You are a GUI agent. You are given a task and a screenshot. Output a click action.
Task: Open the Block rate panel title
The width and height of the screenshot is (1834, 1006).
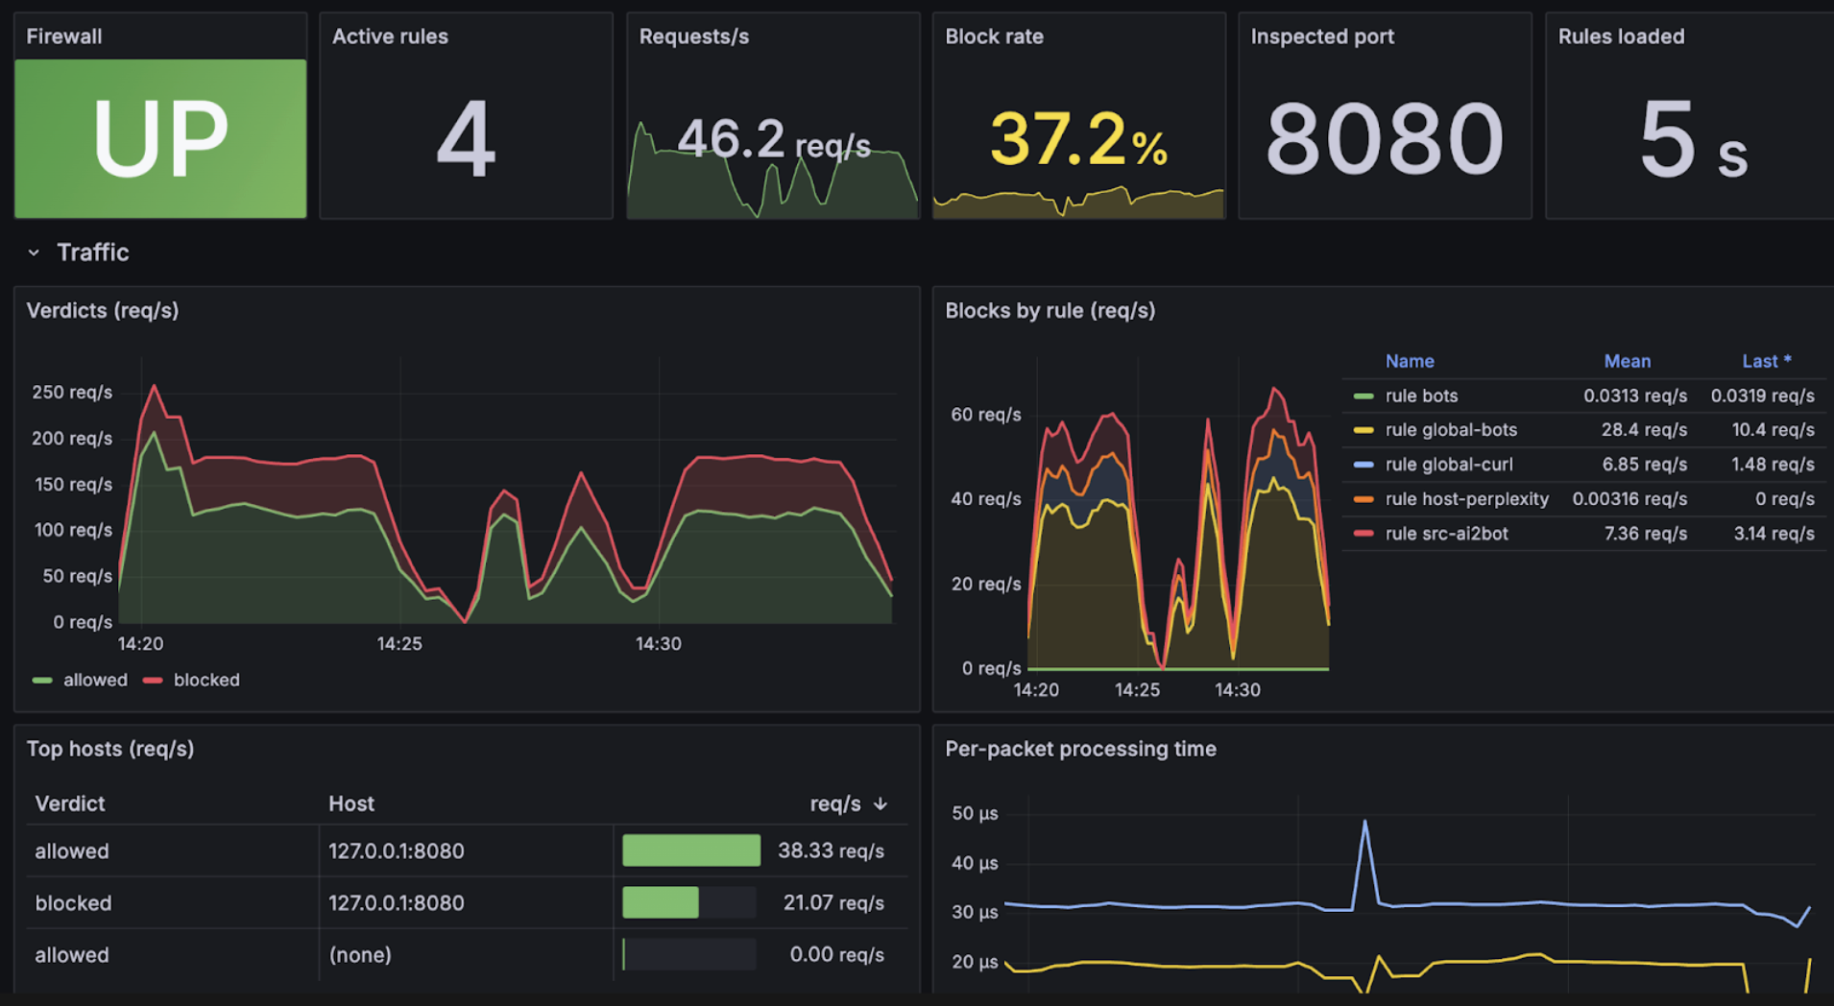(994, 36)
